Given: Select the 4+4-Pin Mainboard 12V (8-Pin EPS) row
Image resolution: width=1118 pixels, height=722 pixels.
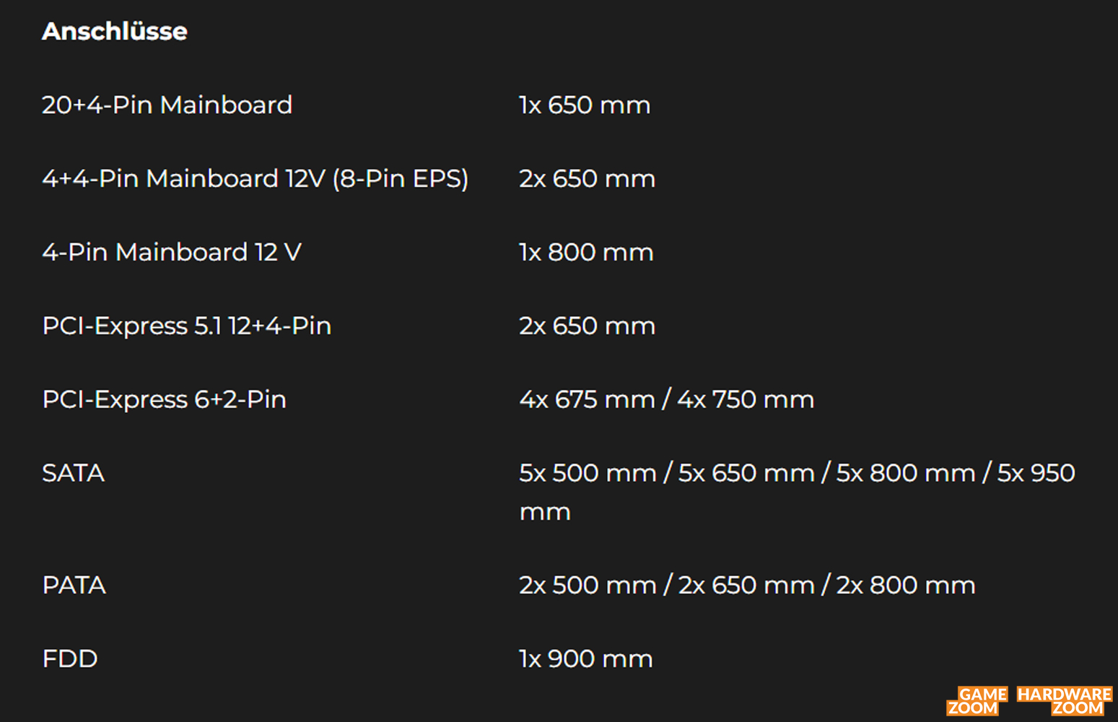Looking at the screenshot, I should [x=349, y=179].
